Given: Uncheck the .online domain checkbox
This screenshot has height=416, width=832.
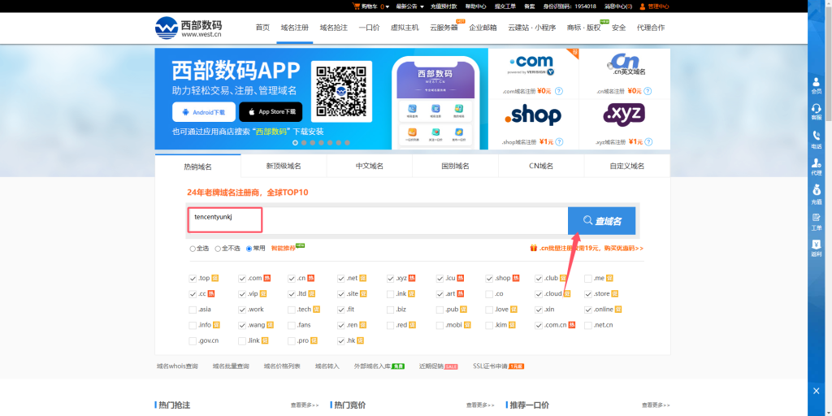Looking at the screenshot, I should (588, 310).
